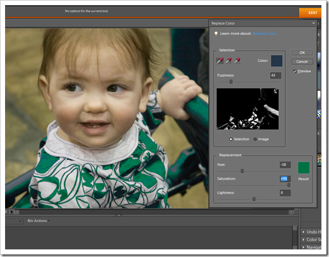Image resolution: width=329 pixels, height=257 pixels.
Task: Click the lightbulb tip icon
Action: (216, 34)
